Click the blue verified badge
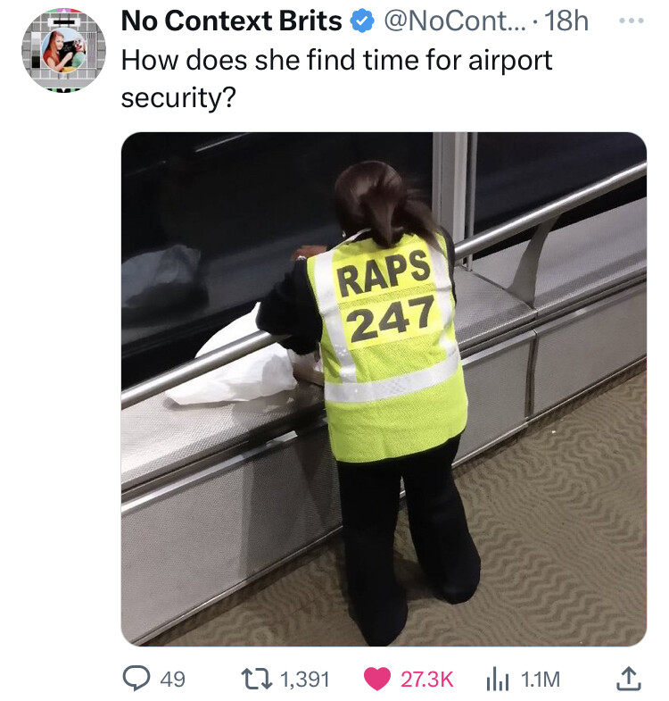 (362, 21)
